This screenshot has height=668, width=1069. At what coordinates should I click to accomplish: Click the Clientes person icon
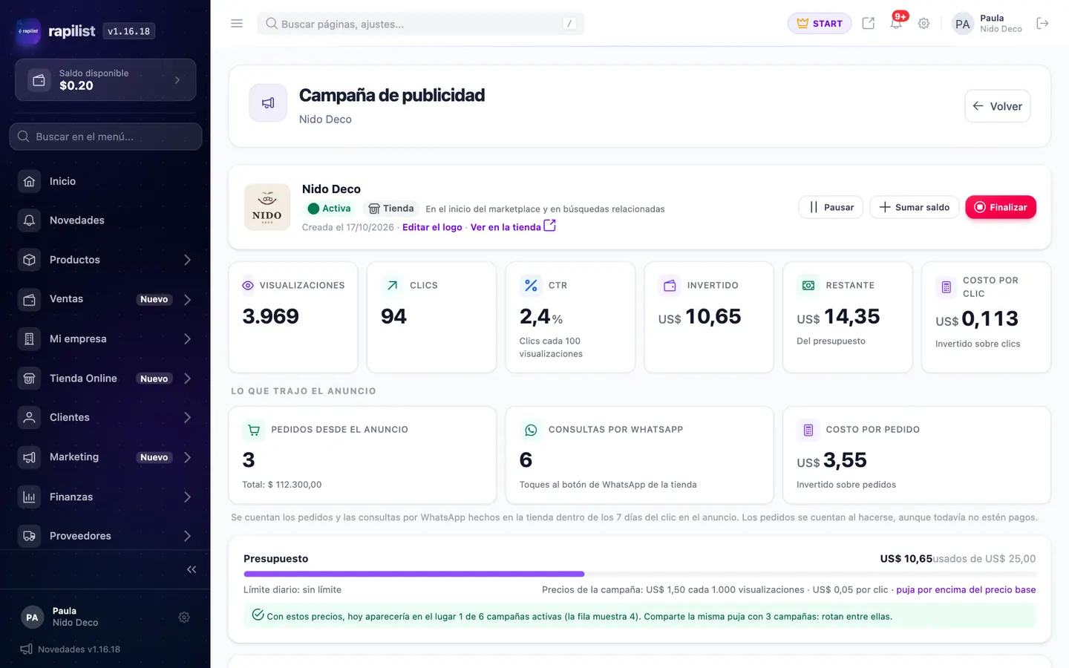(x=29, y=417)
